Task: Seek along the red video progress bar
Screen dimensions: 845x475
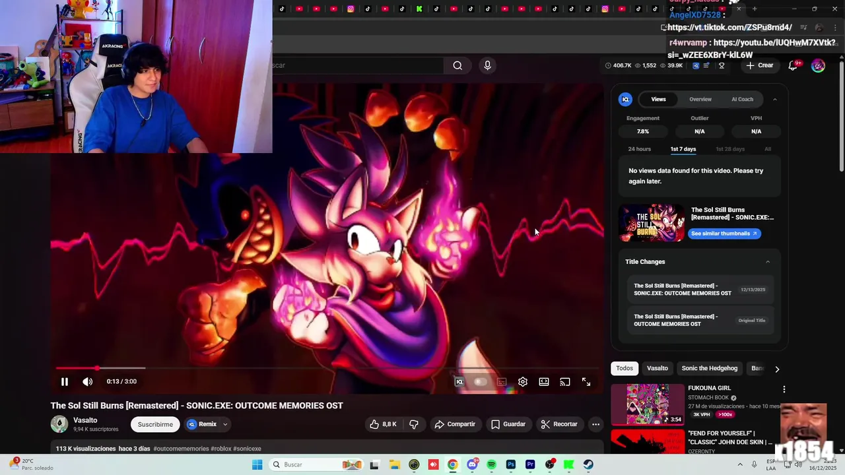Action: 327,368
